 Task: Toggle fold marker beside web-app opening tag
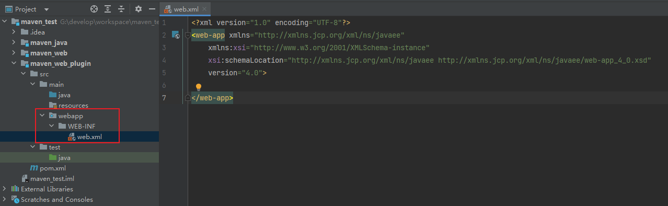[187, 36]
